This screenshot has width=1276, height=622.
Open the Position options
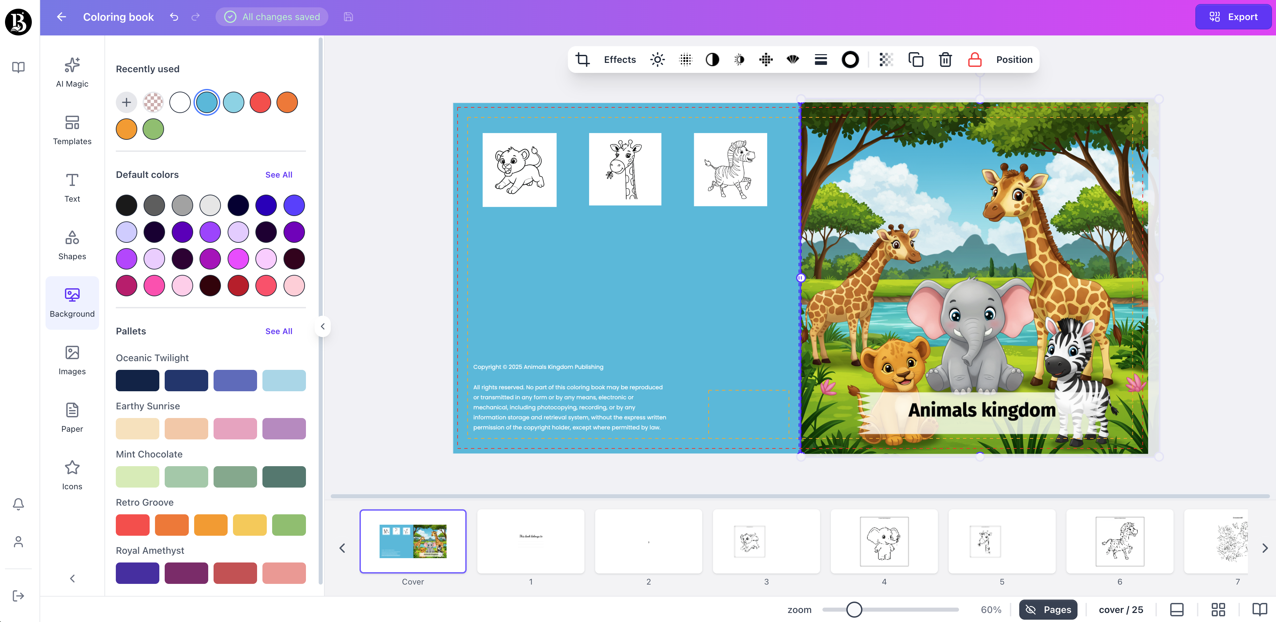pos(1014,60)
